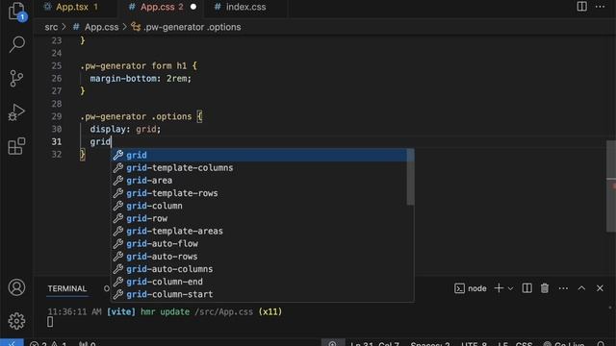Click the LF end-of-line status entry
616x346 pixels.
[502, 344]
